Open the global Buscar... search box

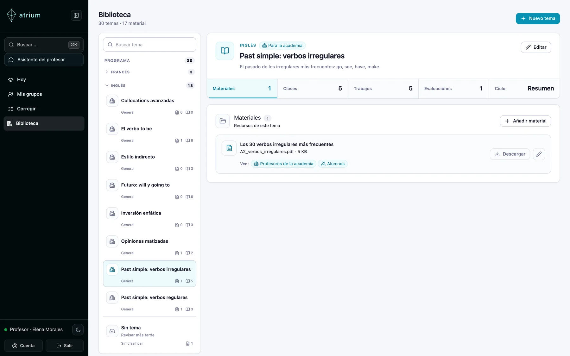point(44,45)
